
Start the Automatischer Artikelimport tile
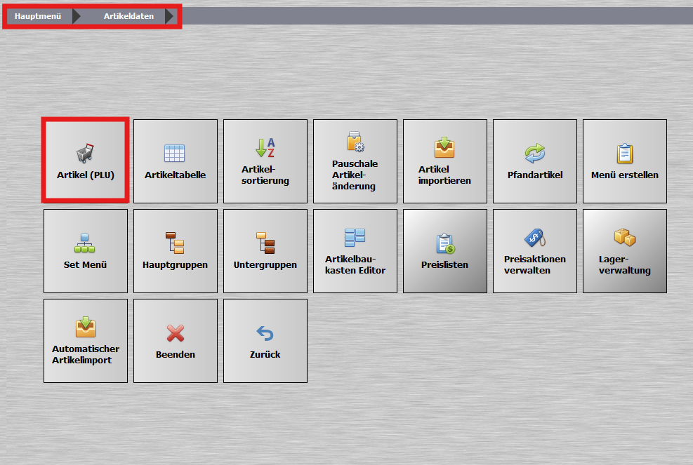(x=85, y=341)
